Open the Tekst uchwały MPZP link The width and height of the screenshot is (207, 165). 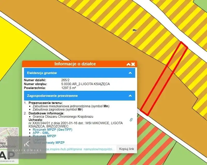48,143
